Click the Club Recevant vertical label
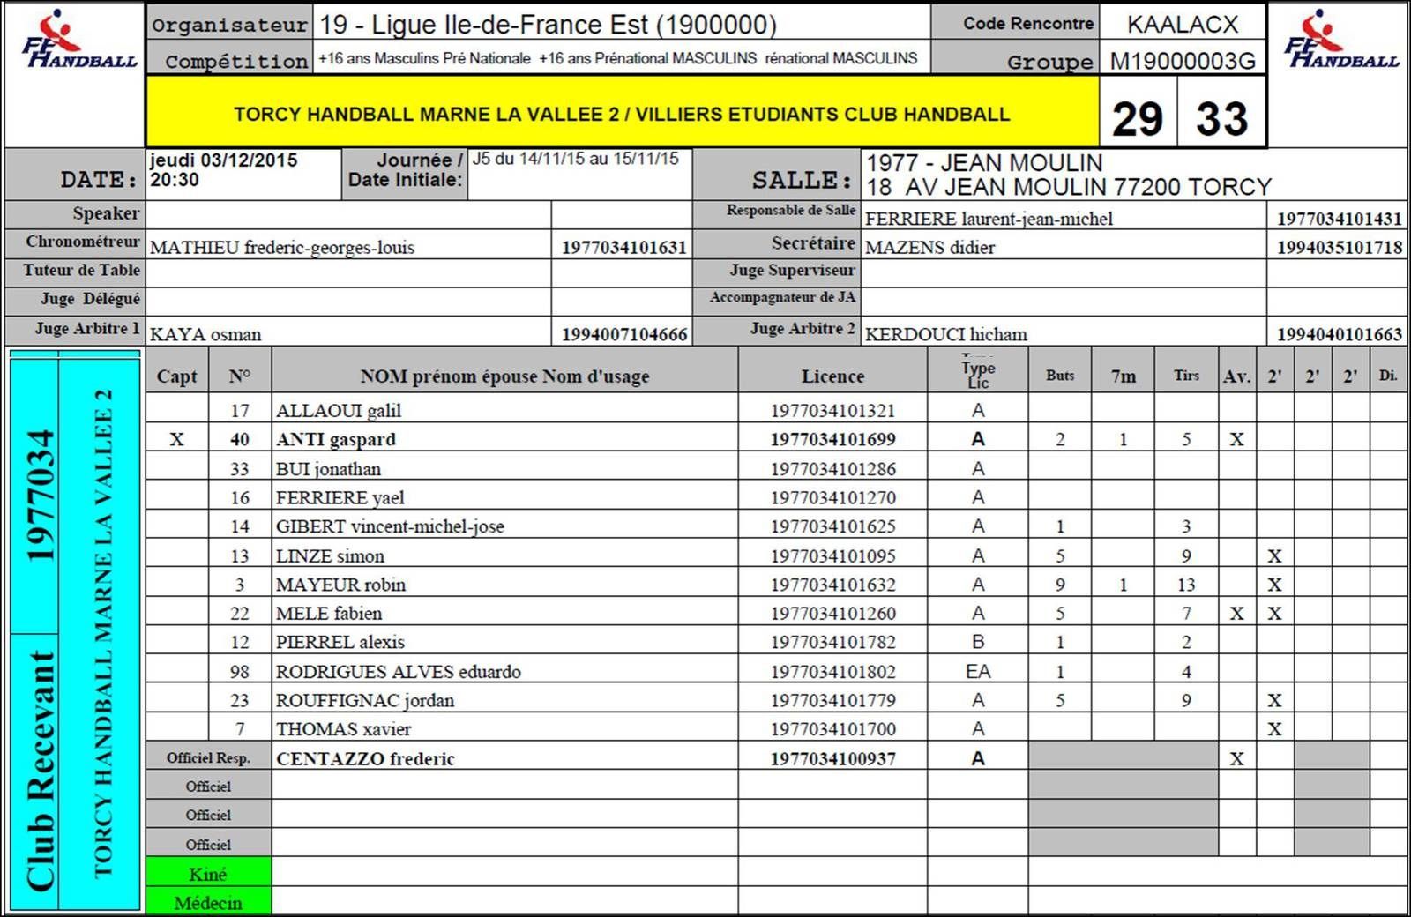This screenshot has height=917, width=1411. 40,772
